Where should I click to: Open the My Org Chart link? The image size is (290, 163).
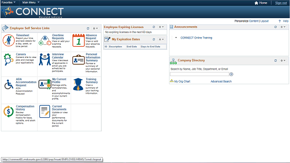click(182, 81)
